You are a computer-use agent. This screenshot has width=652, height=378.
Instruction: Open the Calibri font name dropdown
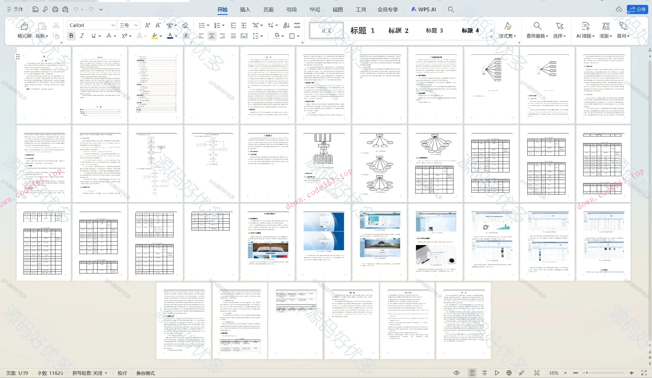coord(113,25)
